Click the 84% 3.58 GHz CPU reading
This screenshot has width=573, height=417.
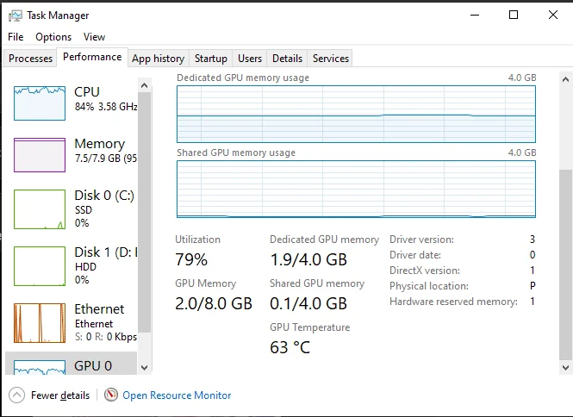click(106, 107)
